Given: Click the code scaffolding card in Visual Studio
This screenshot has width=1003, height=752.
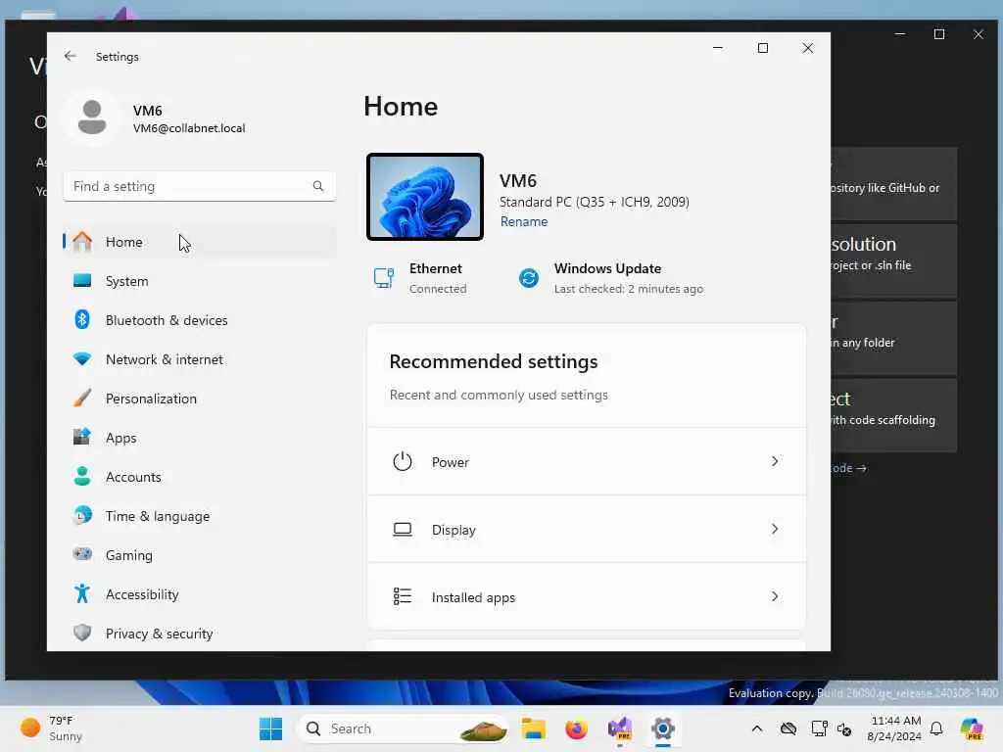Looking at the screenshot, I should tap(893, 415).
